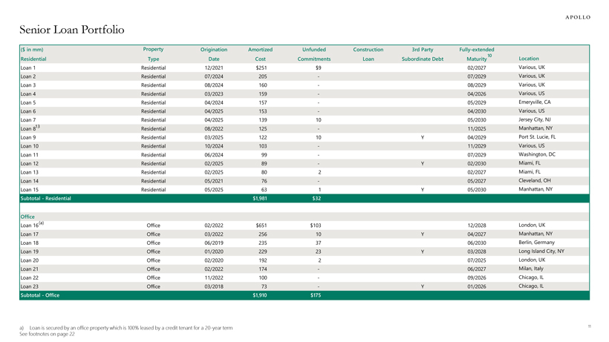This screenshot has height=342, width=609.
Task: Select the Location column header
Action: [529, 58]
